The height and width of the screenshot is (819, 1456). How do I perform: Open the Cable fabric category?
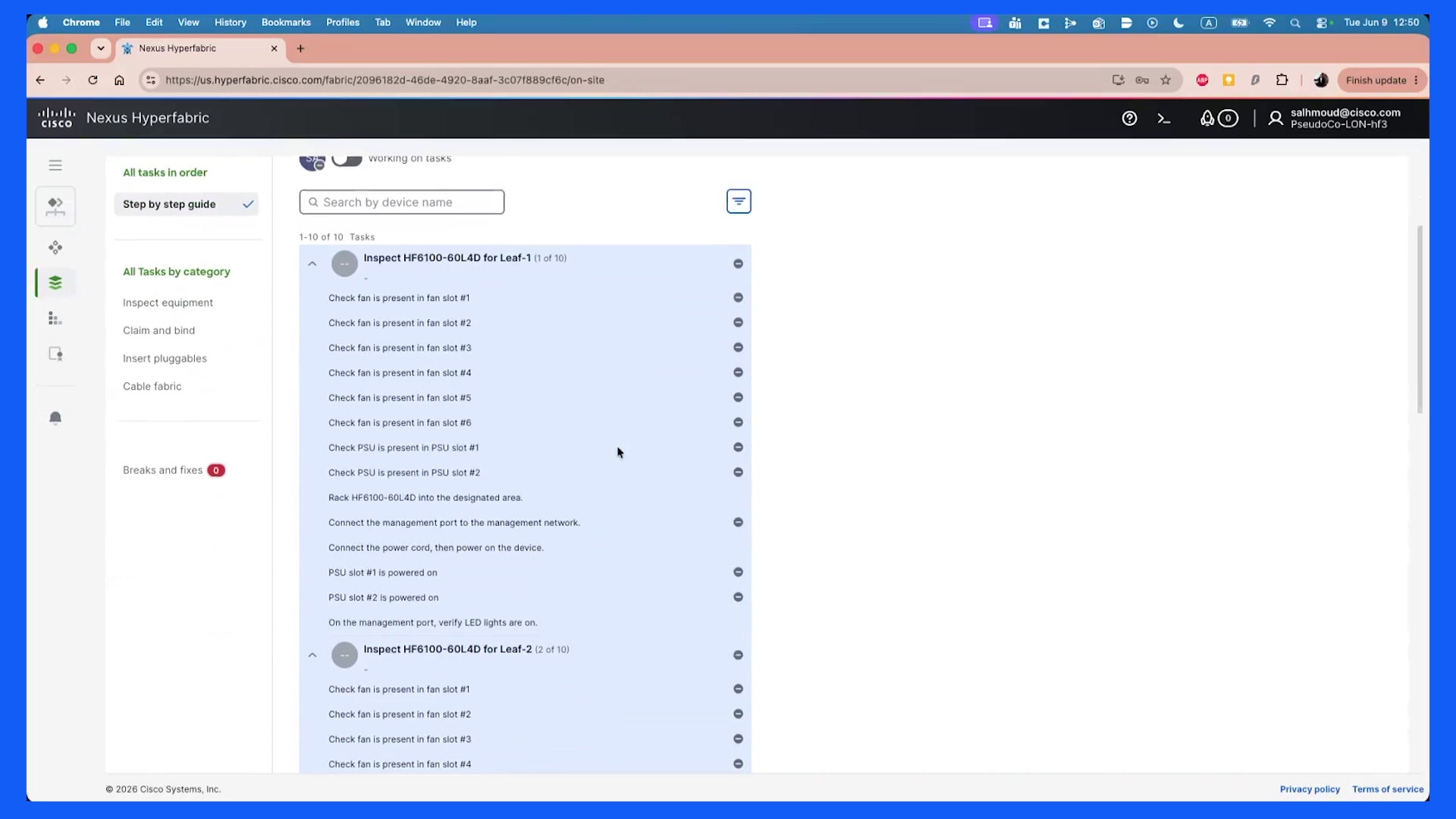click(x=152, y=386)
